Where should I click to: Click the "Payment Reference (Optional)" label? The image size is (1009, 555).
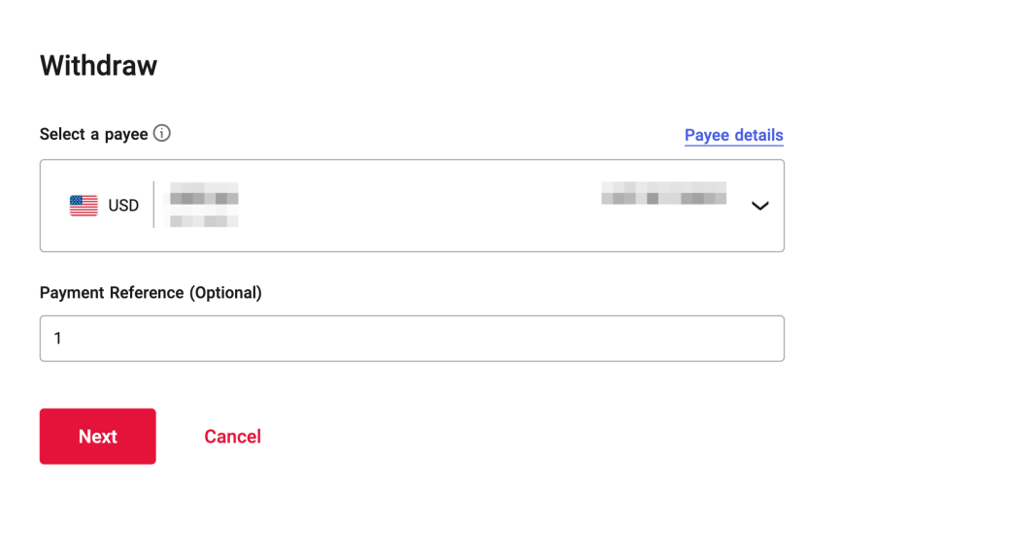[151, 293]
